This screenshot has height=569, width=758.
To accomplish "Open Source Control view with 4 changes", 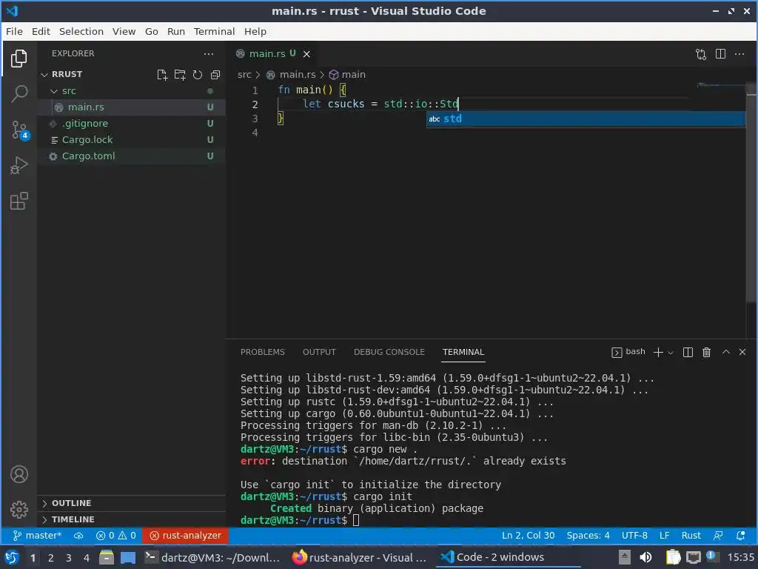I will [20, 130].
